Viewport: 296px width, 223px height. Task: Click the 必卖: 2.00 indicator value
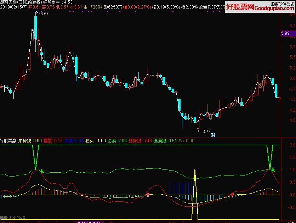point(117,141)
